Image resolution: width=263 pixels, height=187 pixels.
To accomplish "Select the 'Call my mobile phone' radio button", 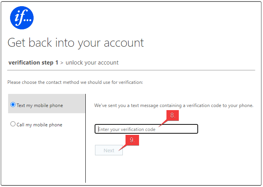I will pyautogui.click(x=13, y=124).
